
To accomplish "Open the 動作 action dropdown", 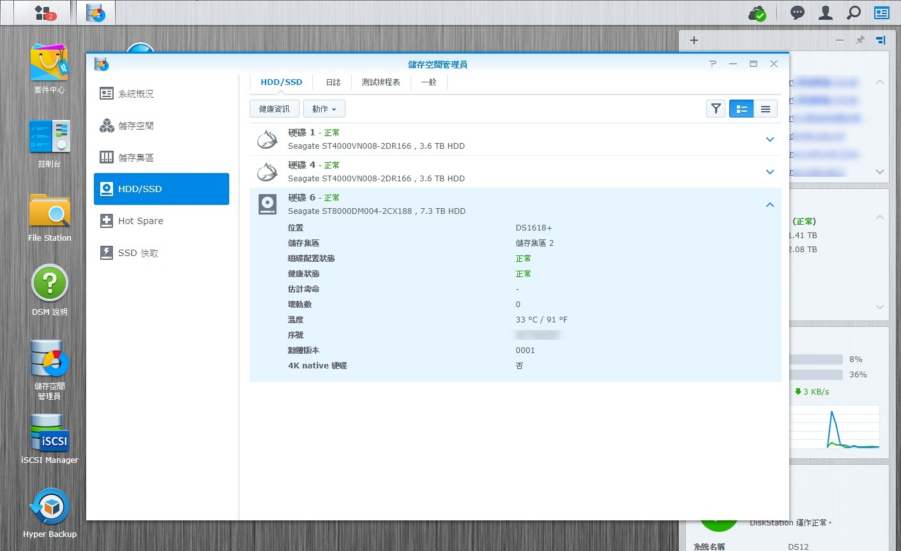I will [324, 109].
